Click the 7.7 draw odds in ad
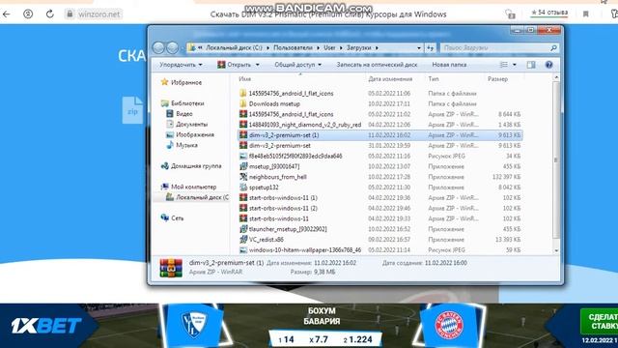 pos(319,339)
